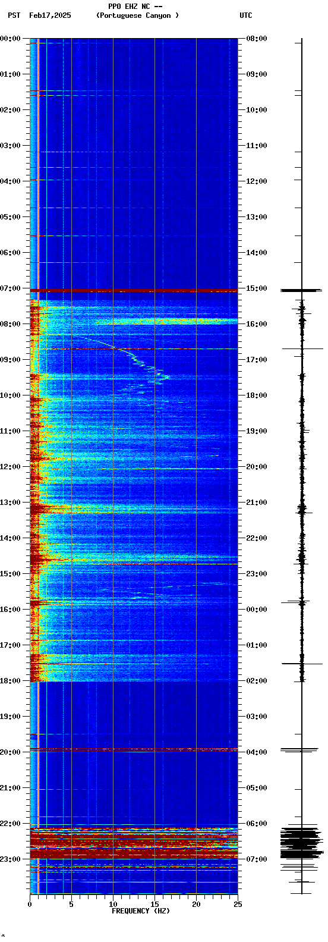Click the large red event band near 22:30 PST
This screenshot has height=942, width=328.
click(134, 843)
